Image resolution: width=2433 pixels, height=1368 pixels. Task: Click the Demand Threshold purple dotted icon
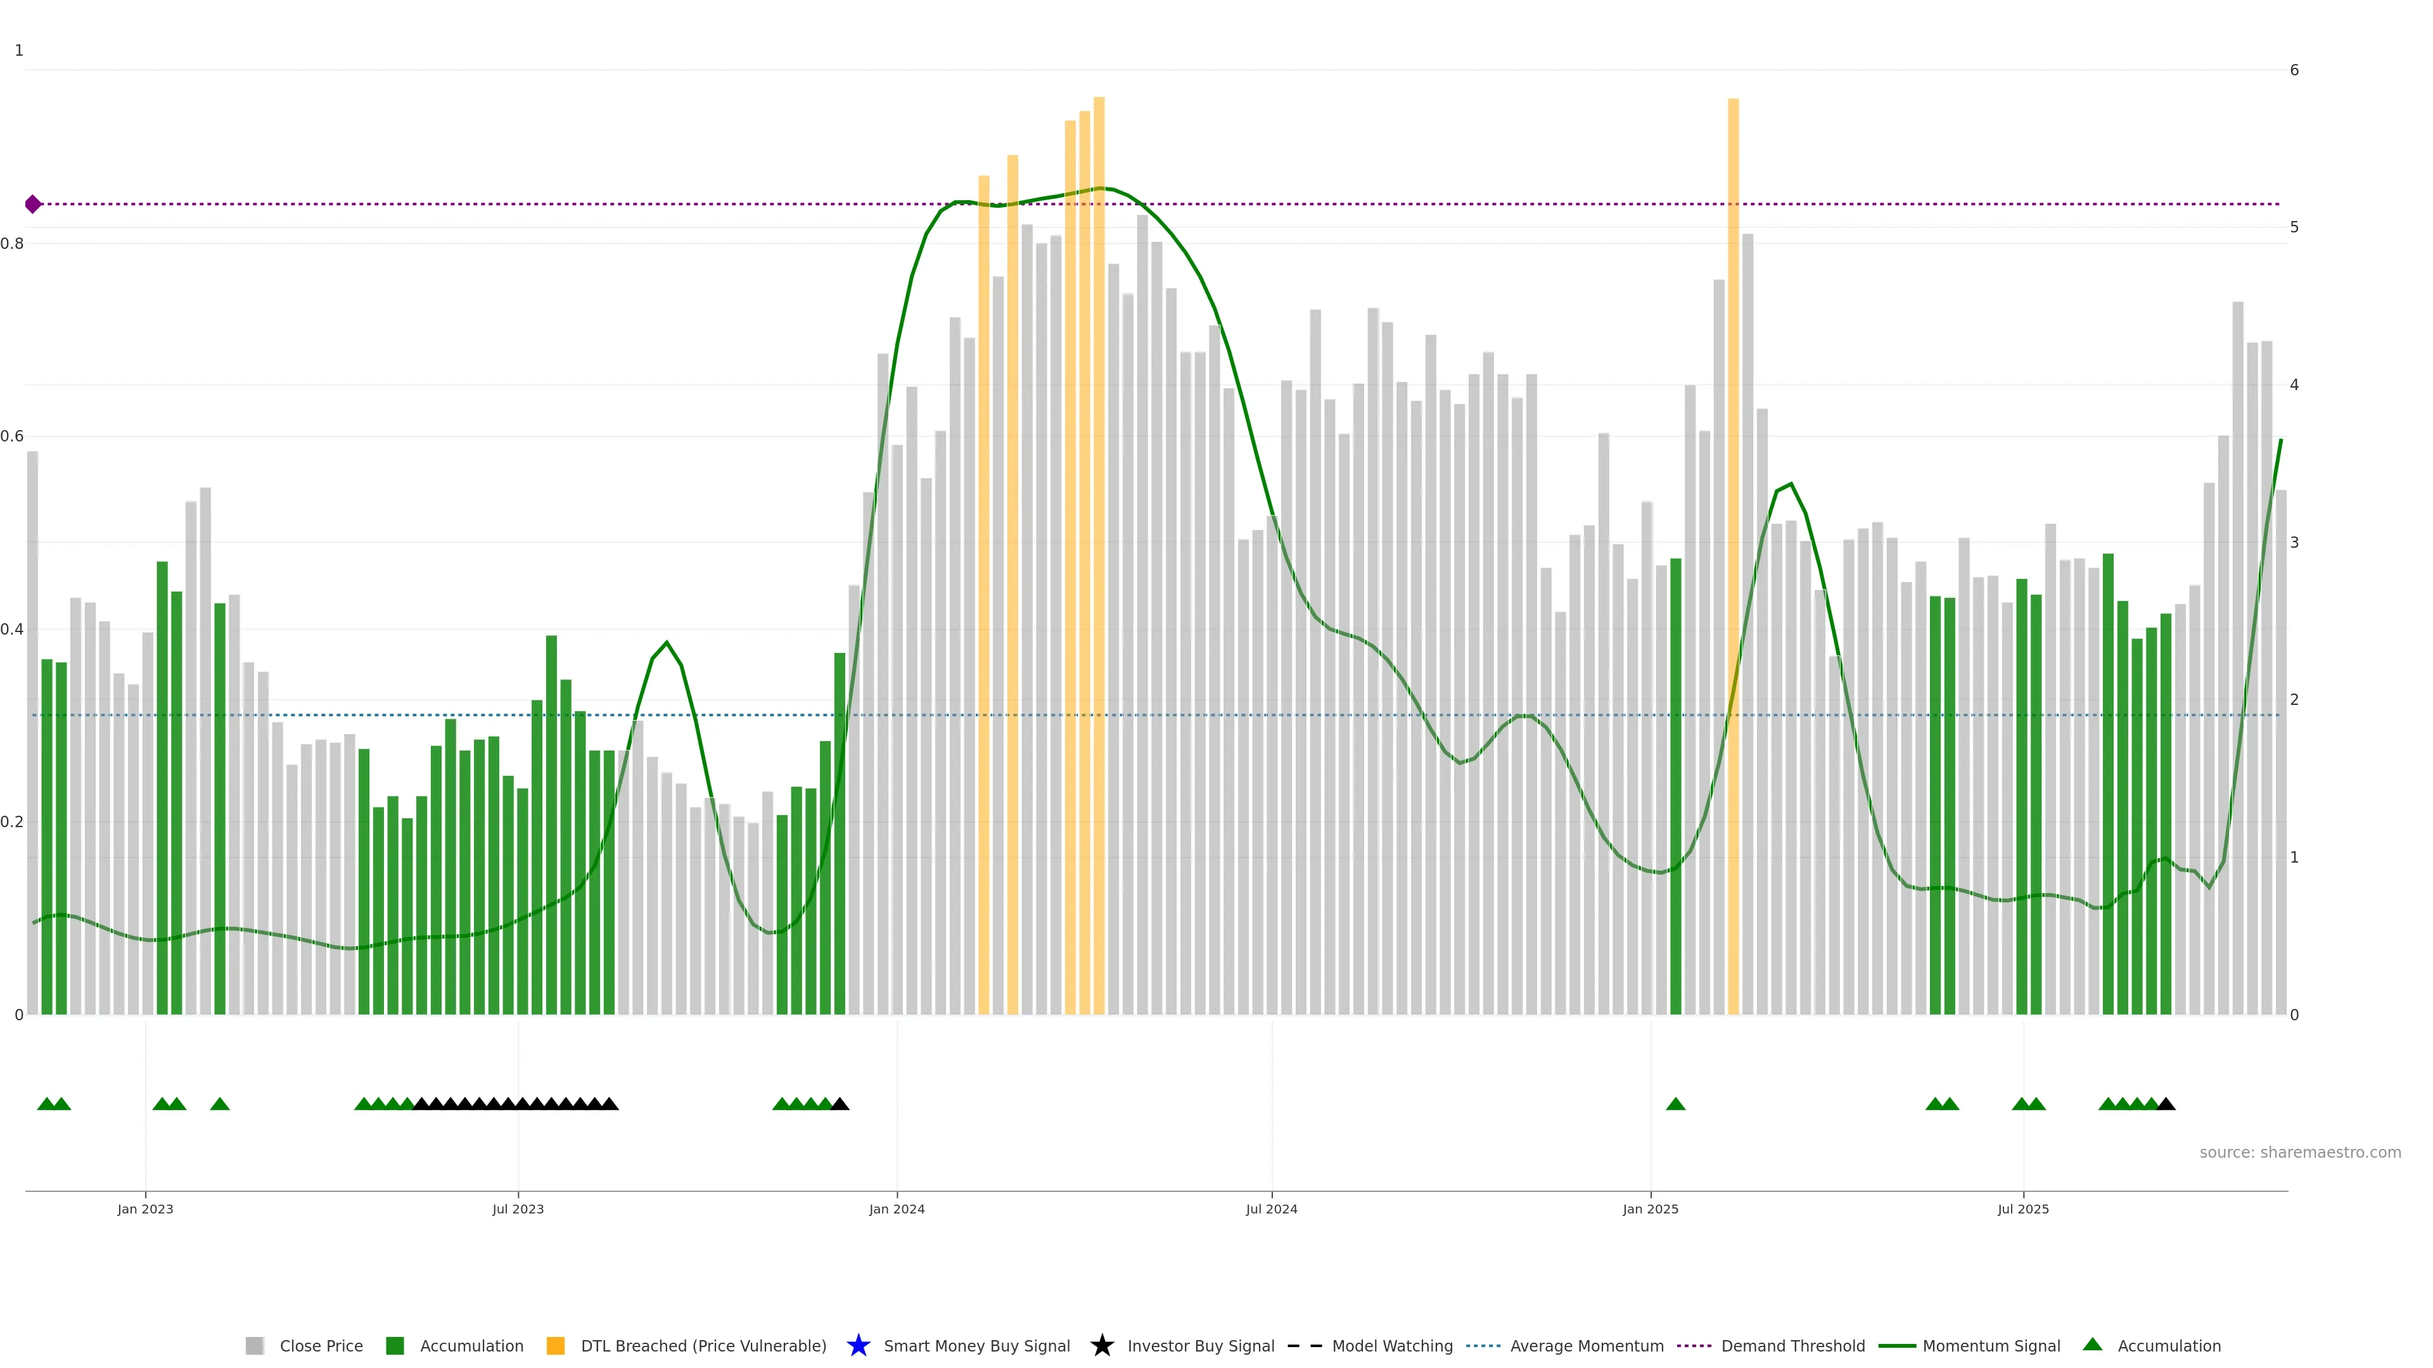[1694, 1345]
